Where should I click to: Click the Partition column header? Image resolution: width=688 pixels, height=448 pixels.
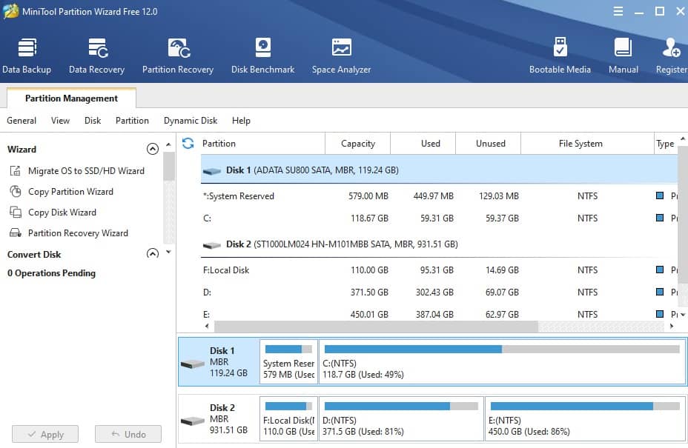pyautogui.click(x=263, y=144)
